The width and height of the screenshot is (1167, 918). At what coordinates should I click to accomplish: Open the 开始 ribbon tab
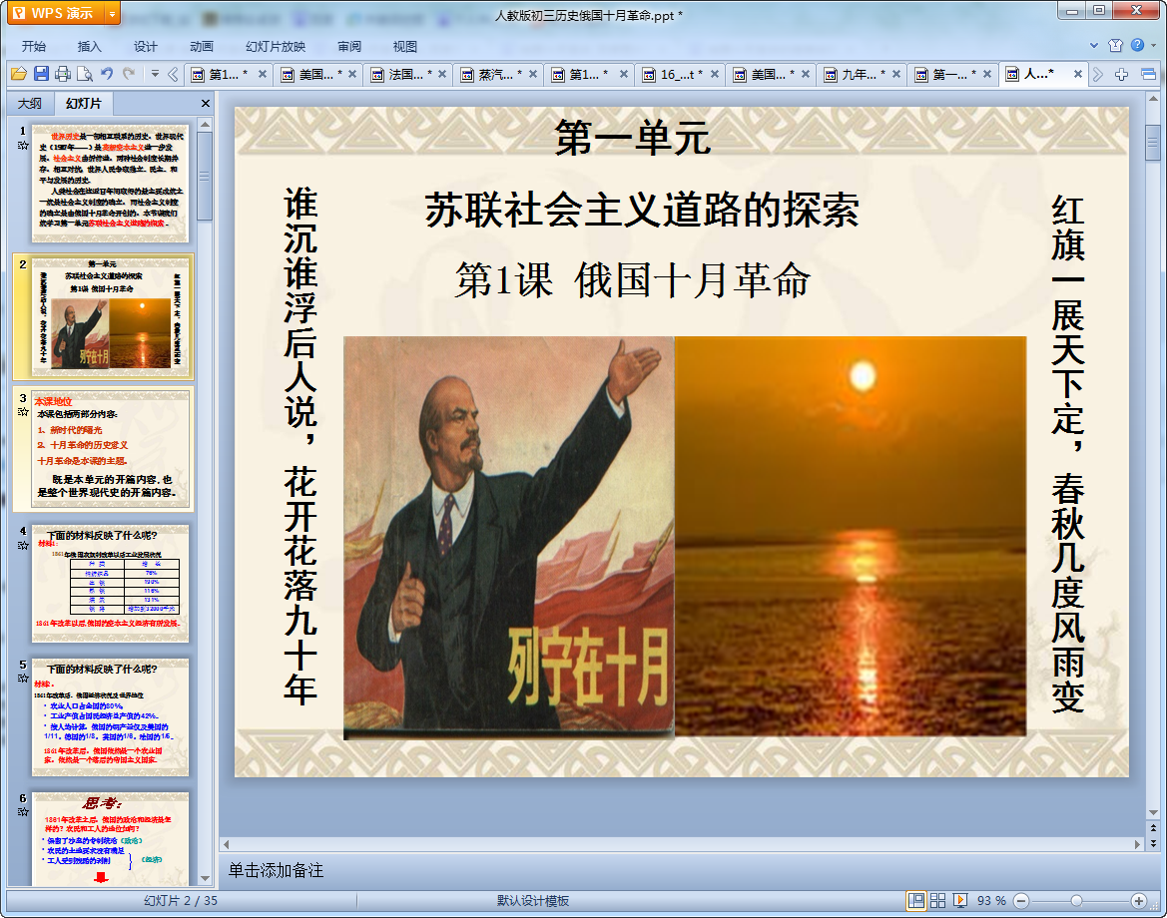pyautogui.click(x=34, y=46)
